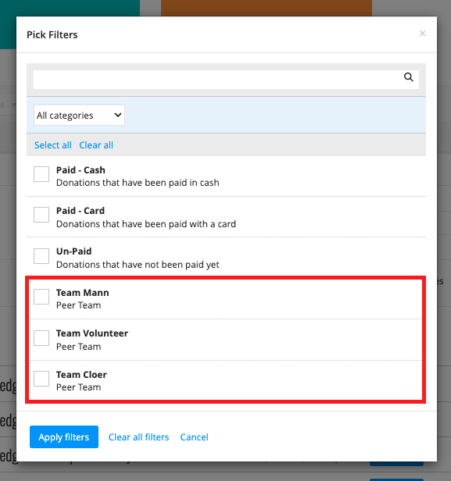Click the Team Volunteer label
Image resolution: width=451 pixels, height=481 pixels.
tap(92, 333)
